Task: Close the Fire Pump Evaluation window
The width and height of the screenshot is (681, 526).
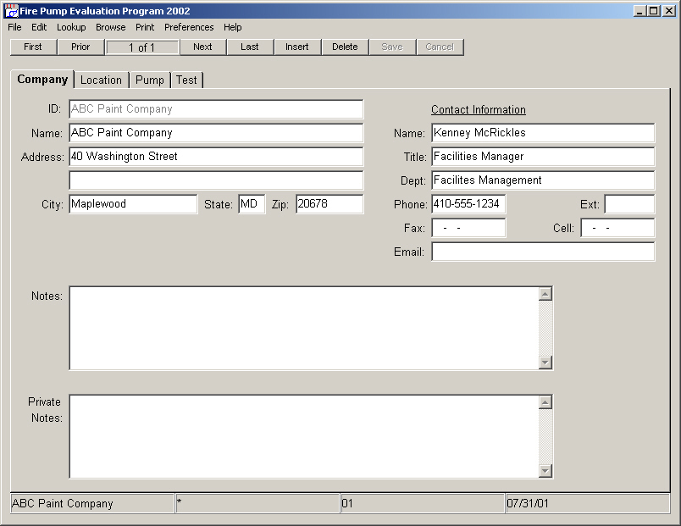Action: pyautogui.click(x=669, y=11)
